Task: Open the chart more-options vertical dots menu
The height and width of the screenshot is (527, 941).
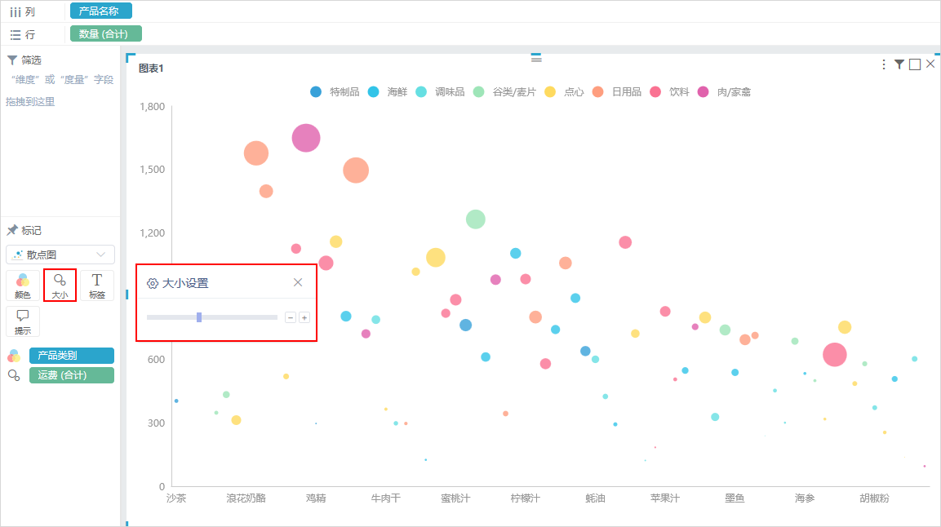Action: (883, 64)
